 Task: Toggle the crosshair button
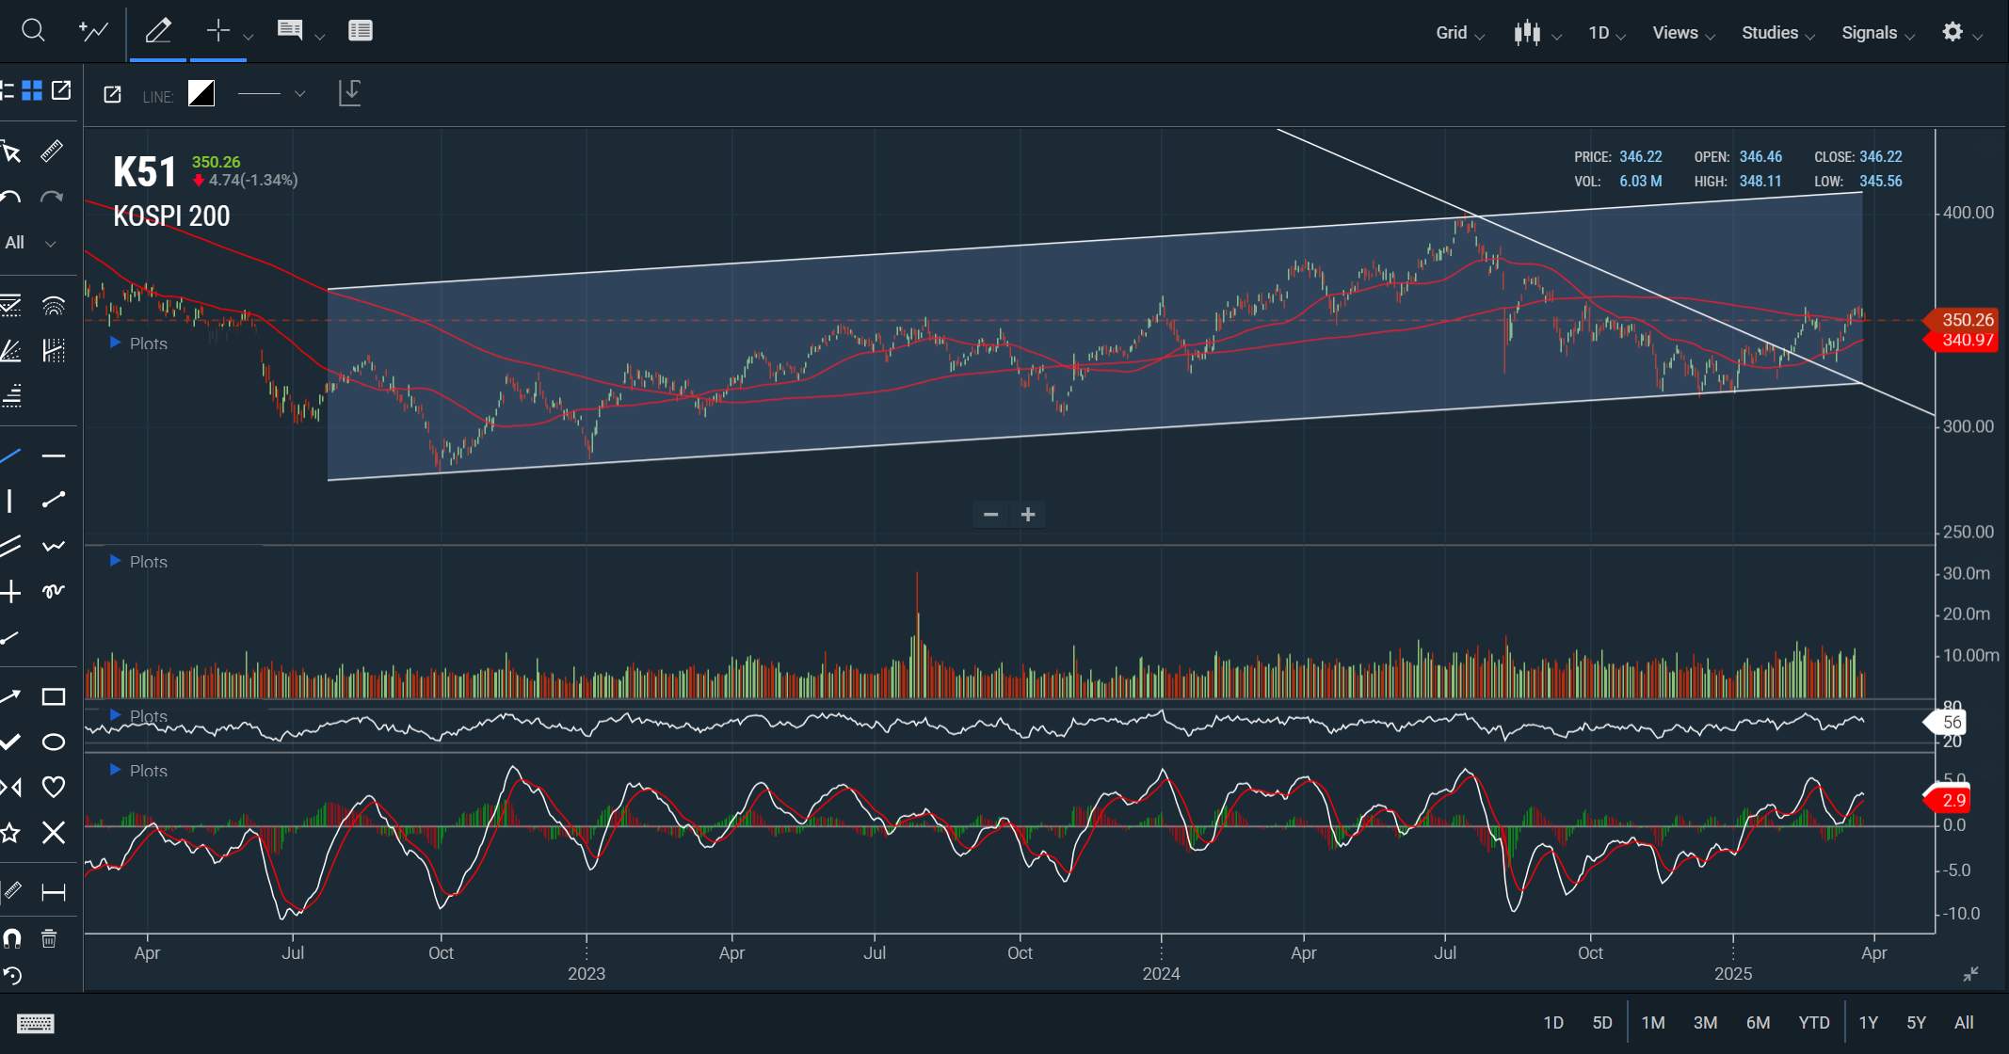(217, 31)
